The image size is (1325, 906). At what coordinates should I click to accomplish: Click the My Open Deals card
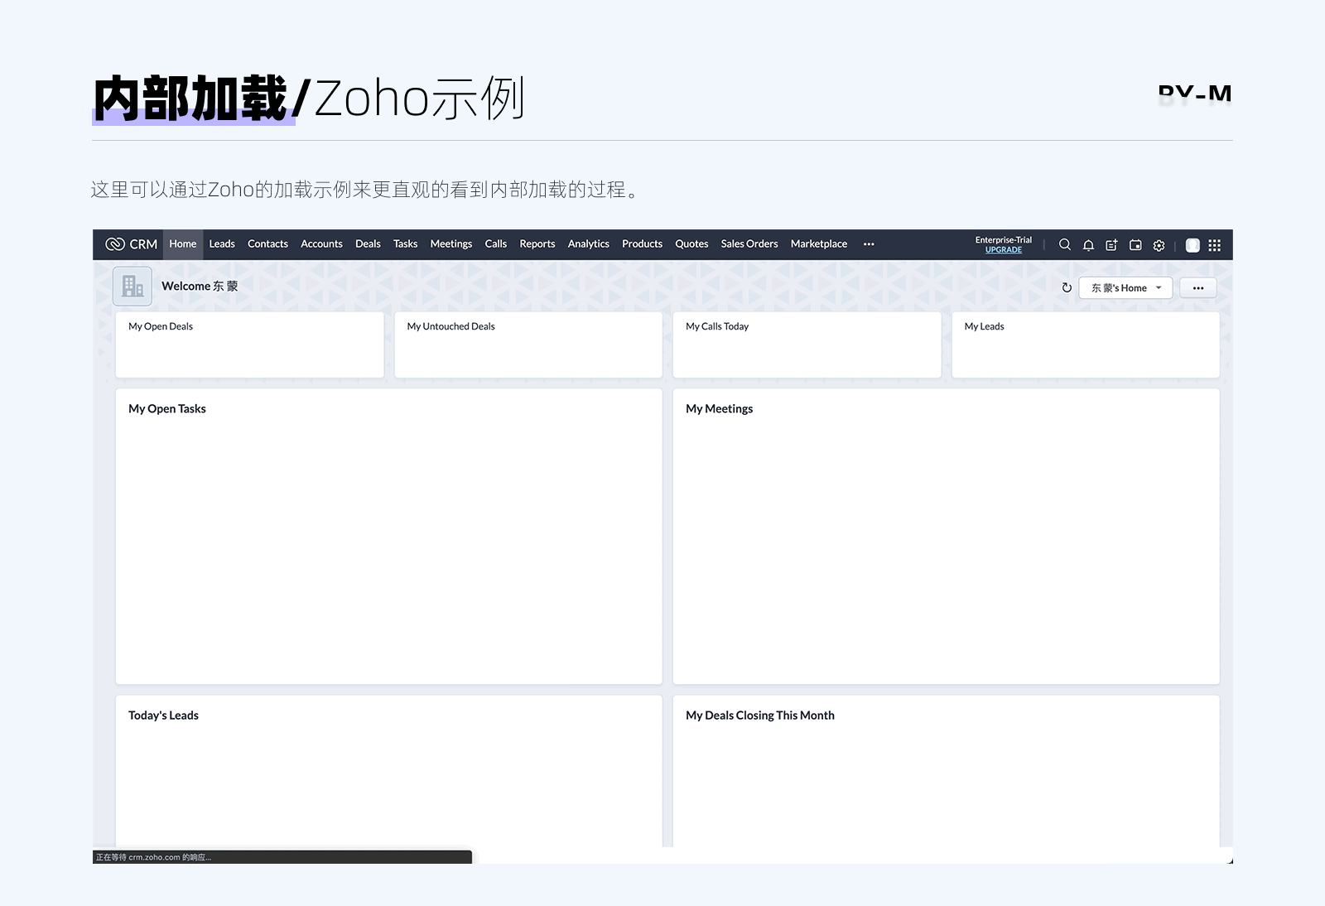(250, 345)
